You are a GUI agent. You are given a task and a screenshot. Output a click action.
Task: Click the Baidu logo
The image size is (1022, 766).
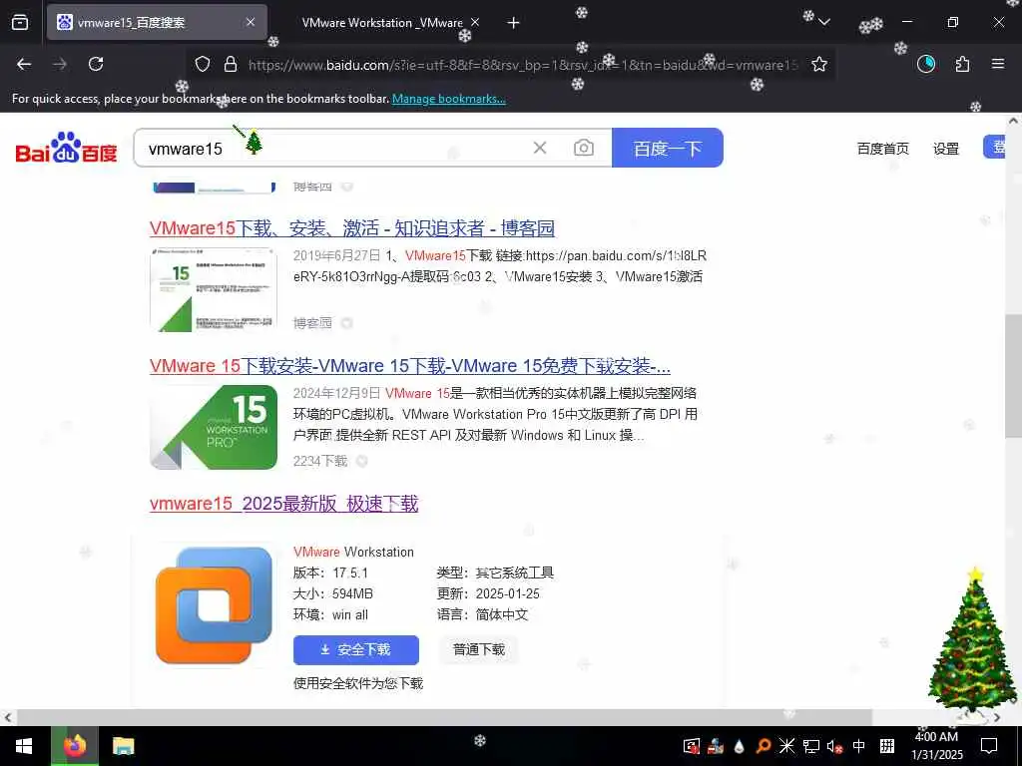click(x=66, y=148)
